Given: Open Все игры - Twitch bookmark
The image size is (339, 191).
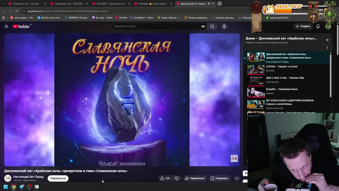Looking at the screenshot, I should (x=102, y=18).
